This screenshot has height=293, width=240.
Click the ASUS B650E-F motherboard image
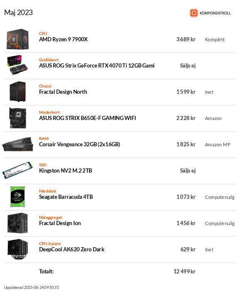tap(17, 118)
